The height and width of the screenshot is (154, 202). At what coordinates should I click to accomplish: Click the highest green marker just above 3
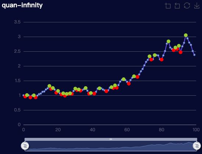point(186,35)
